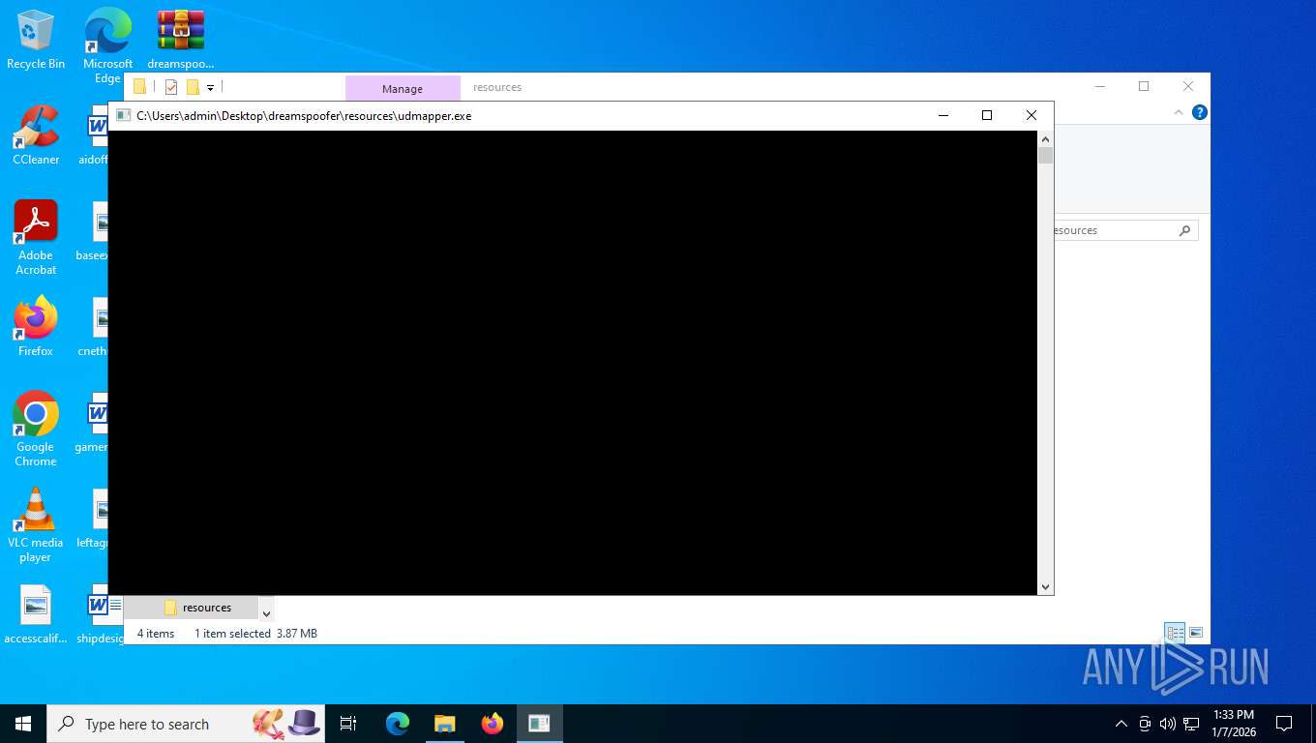1316x743 pixels.
Task: Open the CCleaner desktop shortcut
Action: (x=36, y=134)
